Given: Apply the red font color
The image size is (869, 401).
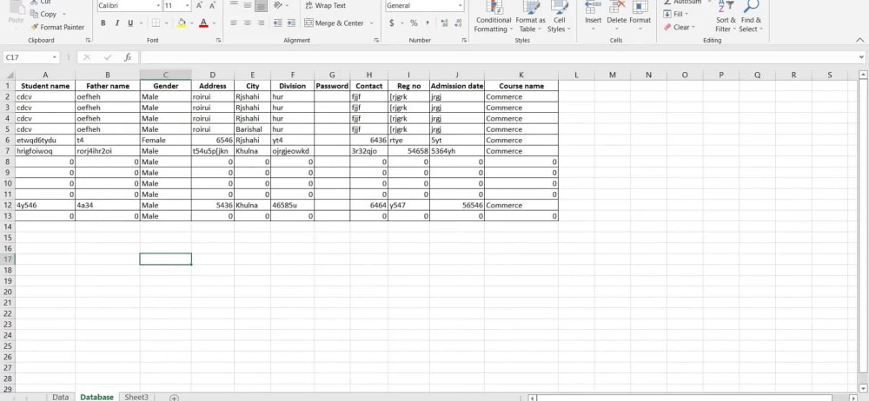Looking at the screenshot, I should coord(203,23).
